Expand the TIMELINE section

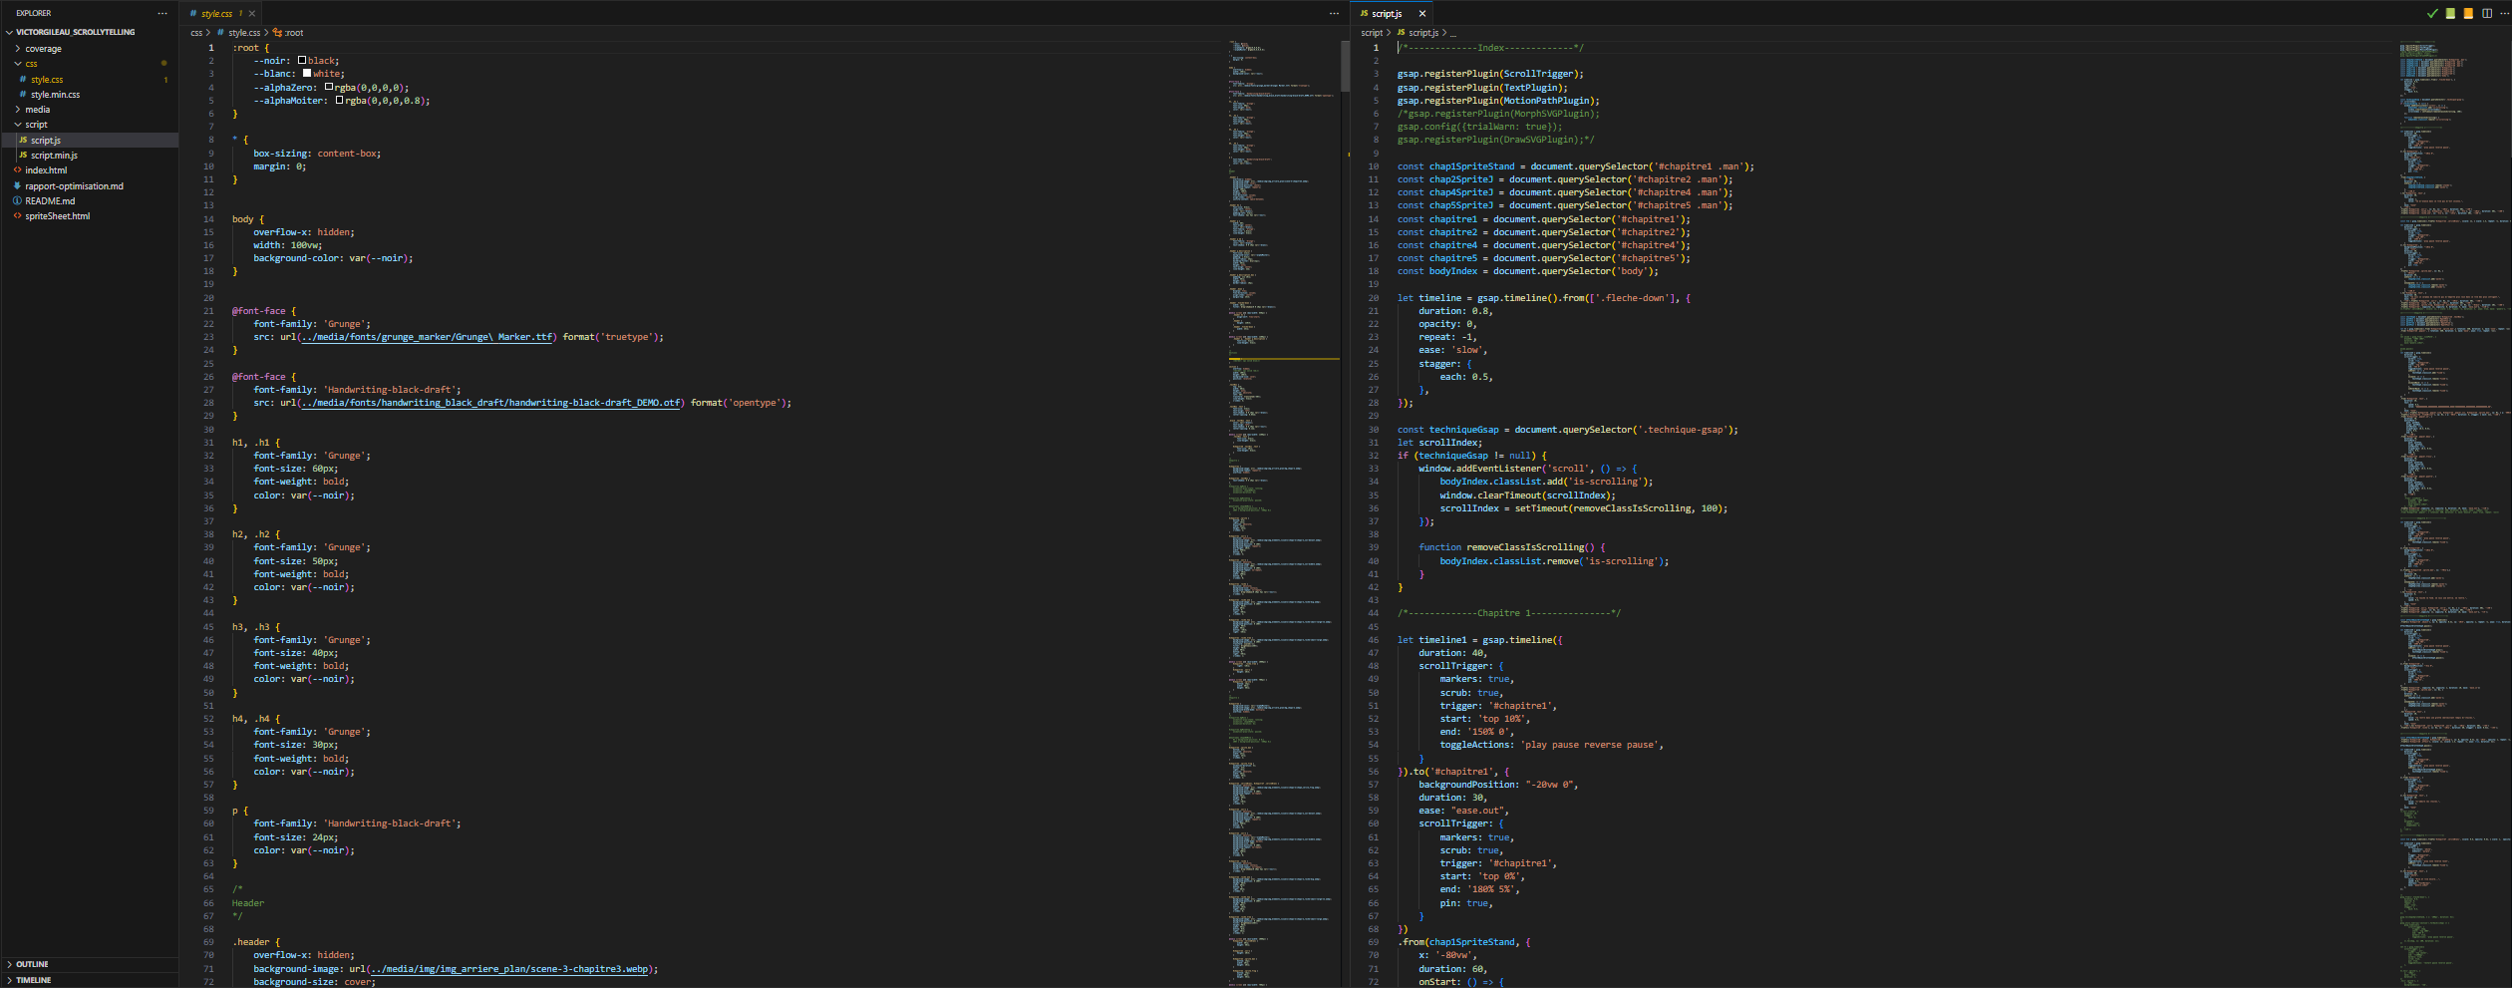90,980
